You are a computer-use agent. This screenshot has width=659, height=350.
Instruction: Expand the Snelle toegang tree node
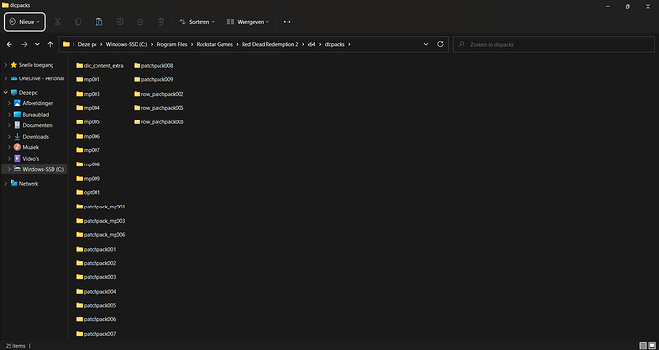click(6, 65)
